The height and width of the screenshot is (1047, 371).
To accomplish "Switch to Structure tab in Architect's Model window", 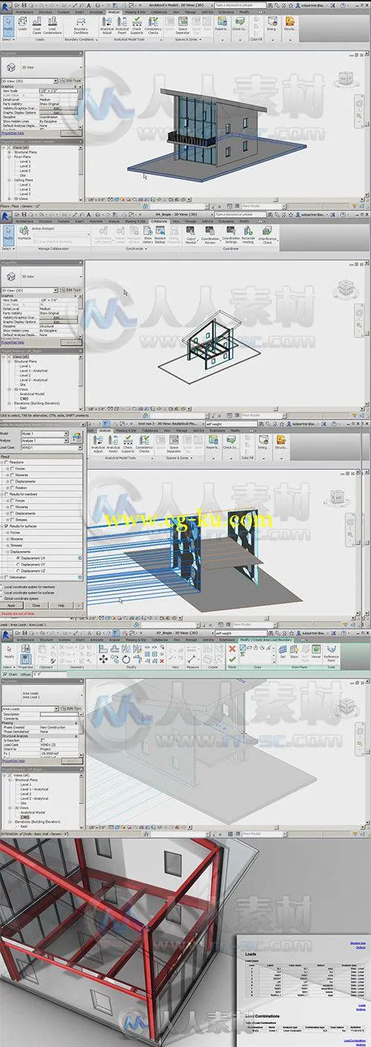I will 45,12.
